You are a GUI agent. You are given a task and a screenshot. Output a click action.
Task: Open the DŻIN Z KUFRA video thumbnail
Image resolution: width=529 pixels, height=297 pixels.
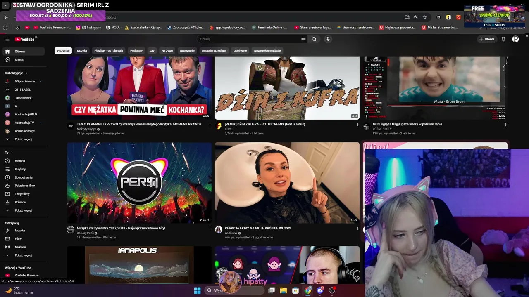tap(287, 88)
